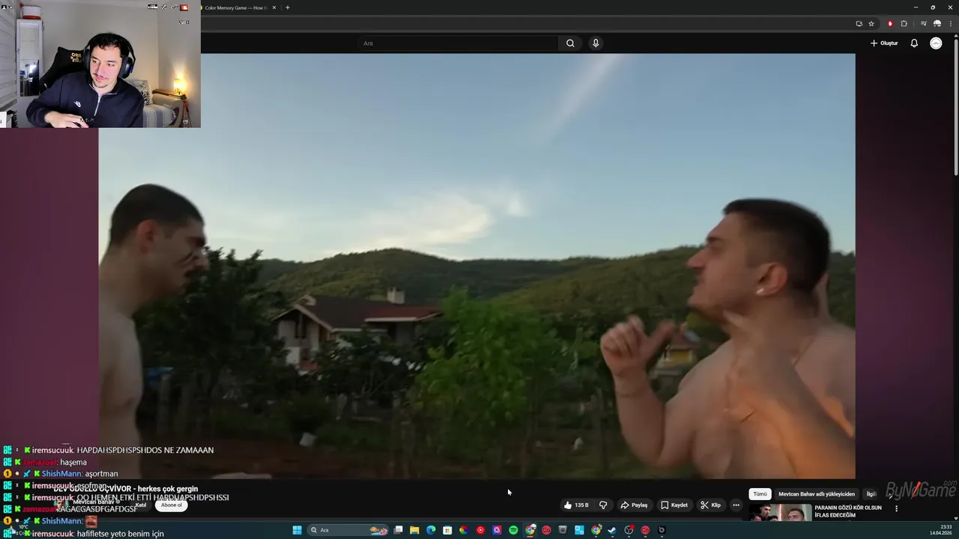This screenshot has width=959, height=539.
Task: Open the OBS Studio taskbar icon
Action: point(629,530)
